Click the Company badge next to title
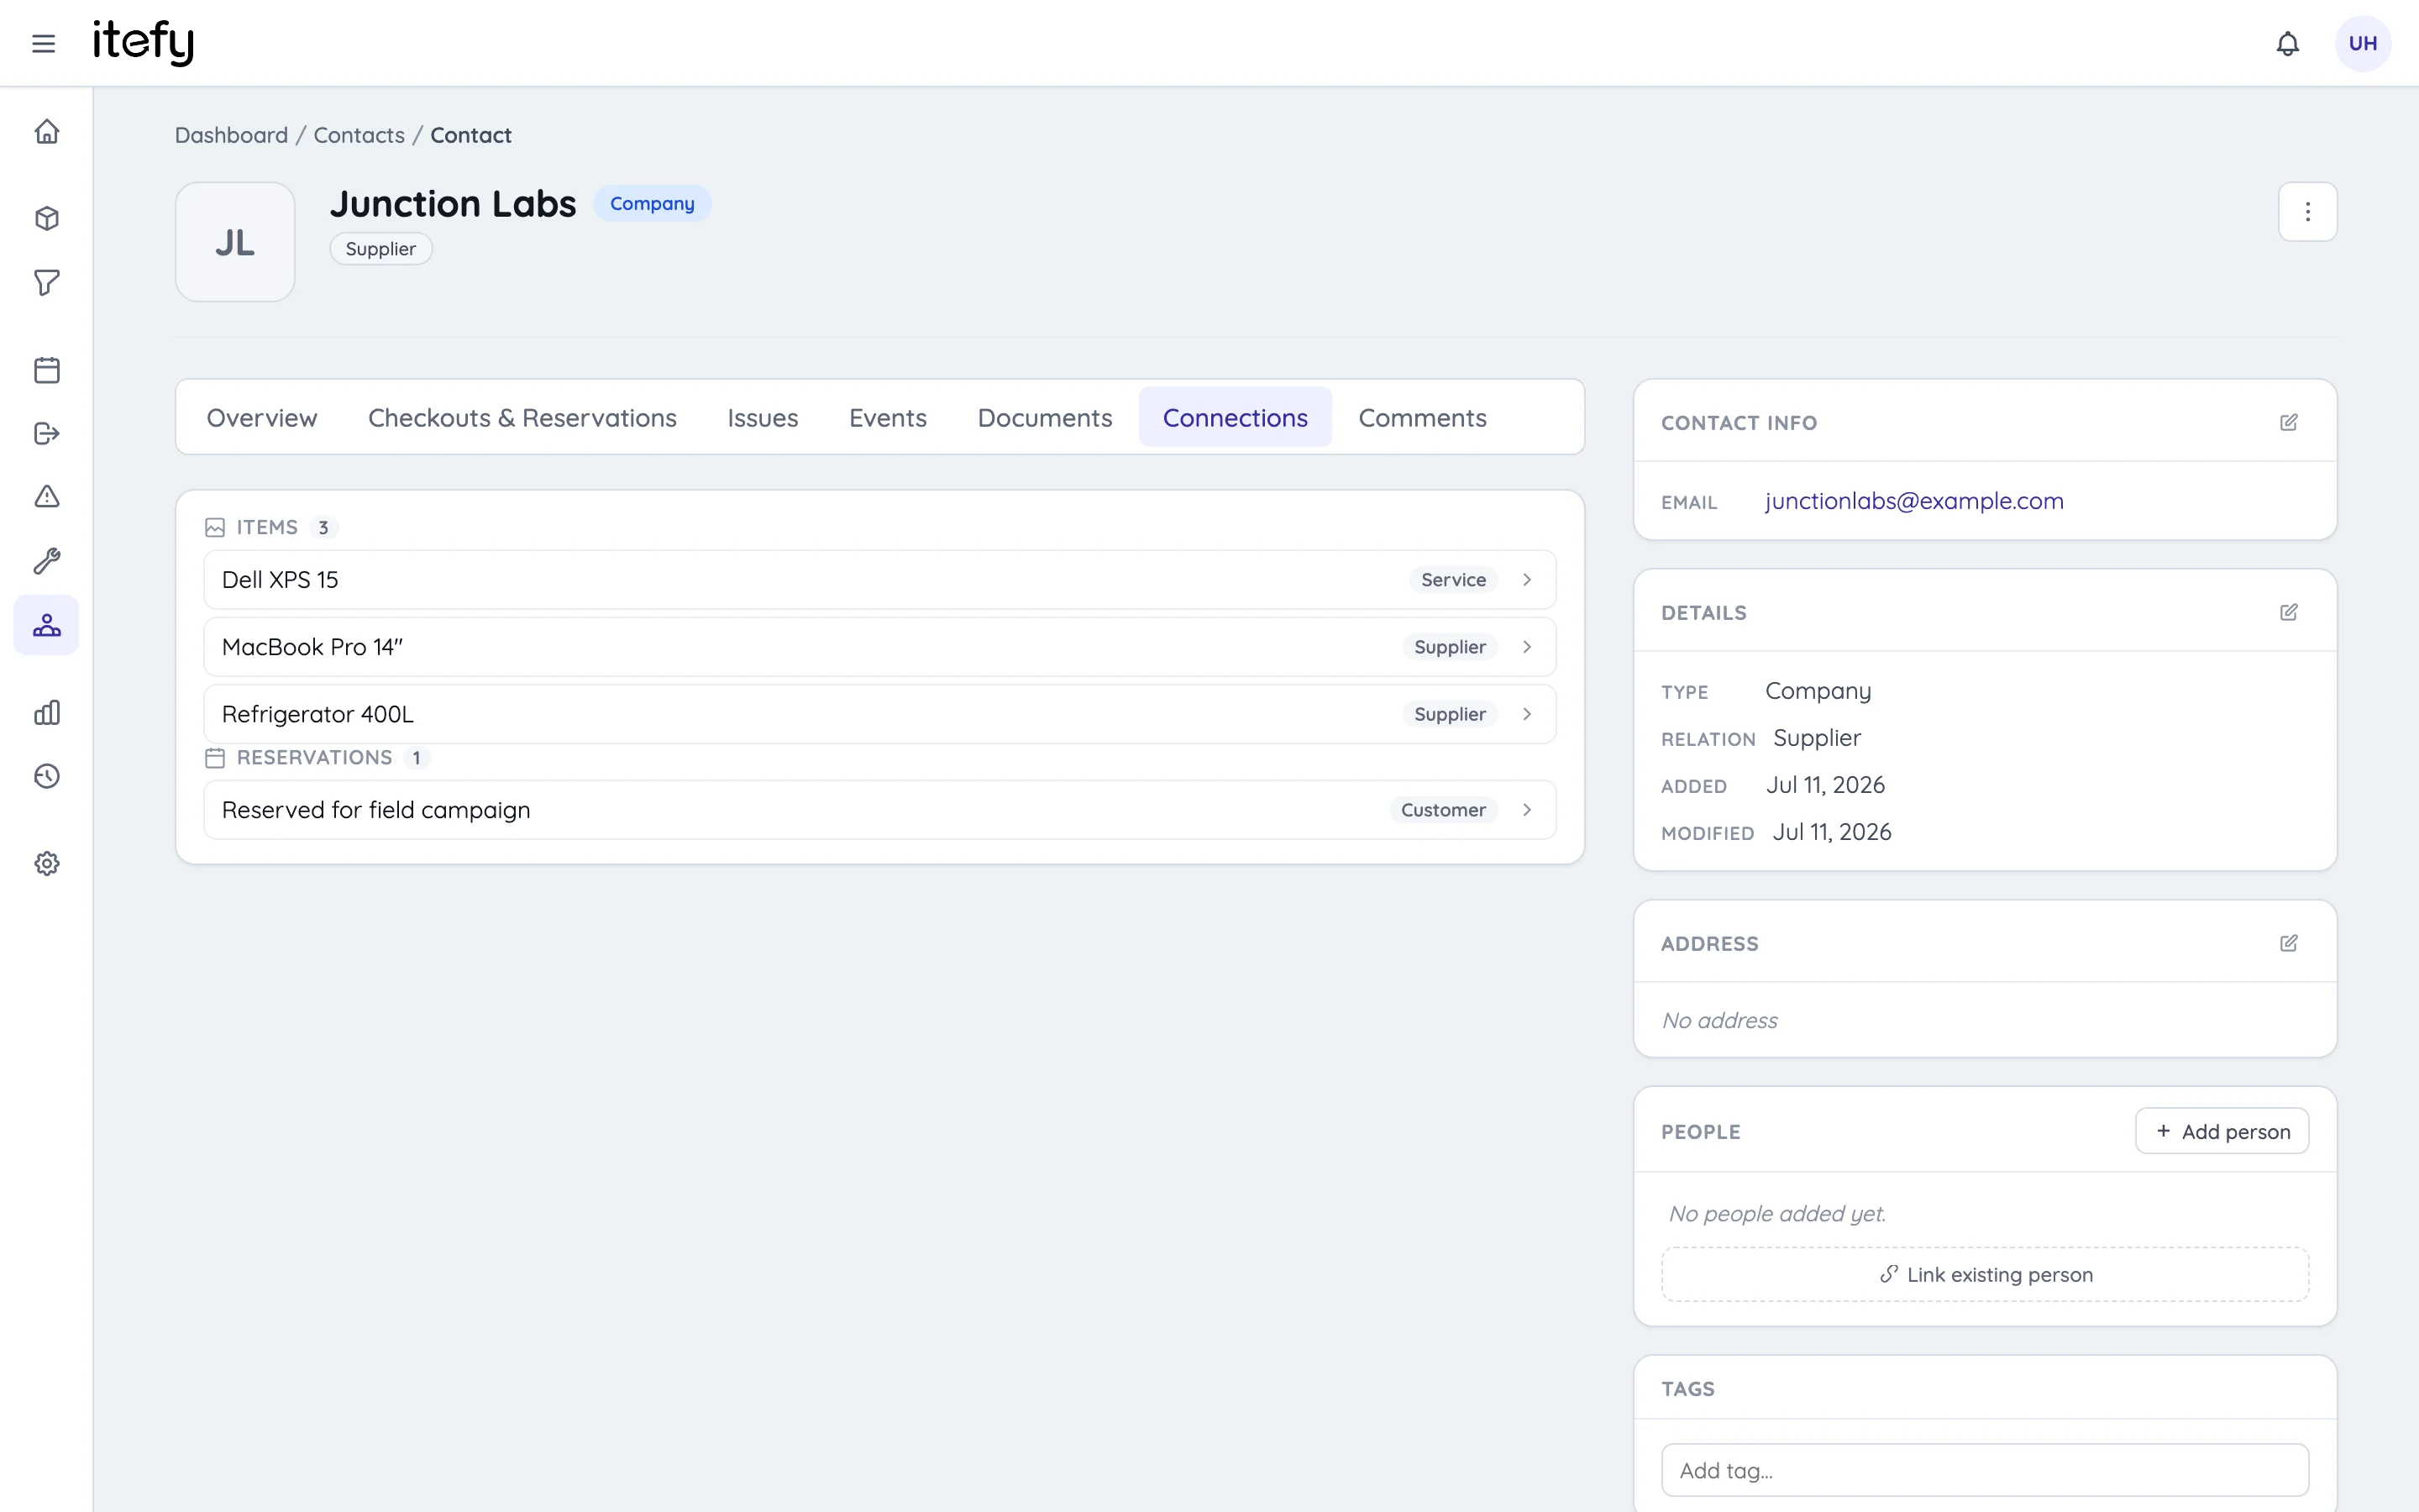The height and width of the screenshot is (1512, 2419). pos(652,203)
